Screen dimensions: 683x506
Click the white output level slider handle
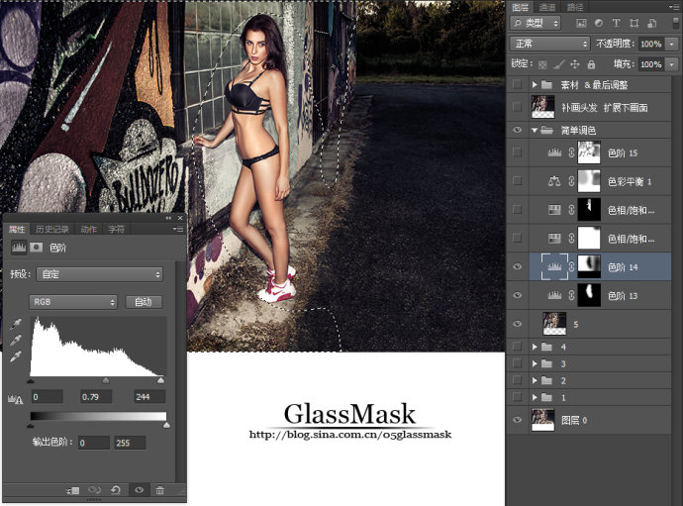pos(166,425)
